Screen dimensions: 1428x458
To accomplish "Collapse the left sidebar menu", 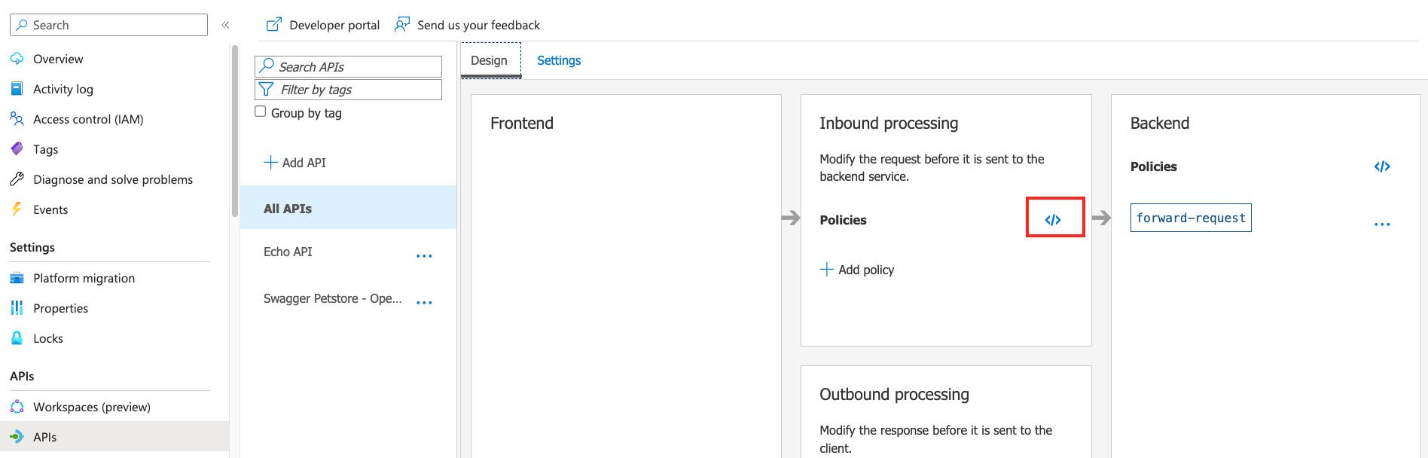I will pos(225,25).
